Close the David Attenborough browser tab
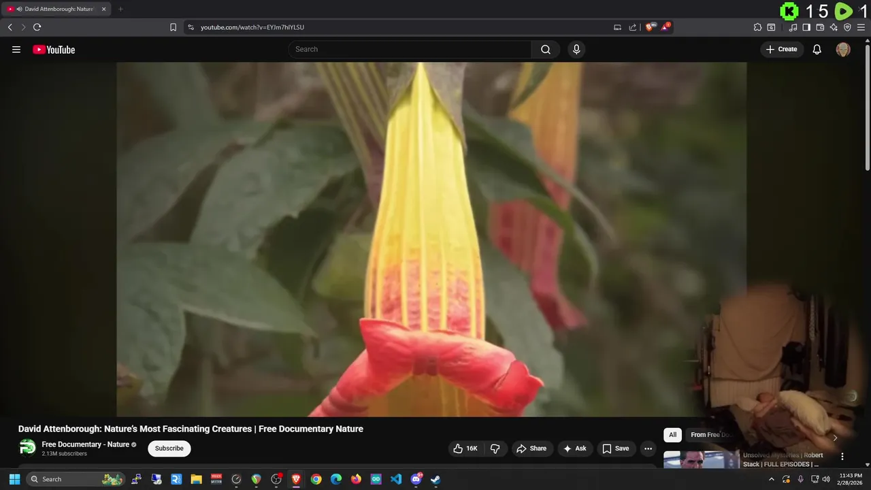 103,9
